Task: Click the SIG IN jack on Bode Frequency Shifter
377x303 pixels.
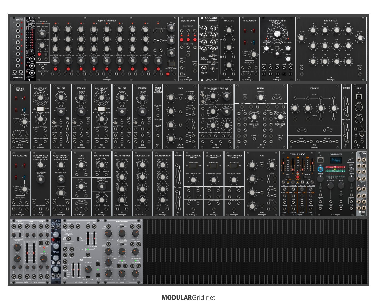Action: [x=264, y=68]
